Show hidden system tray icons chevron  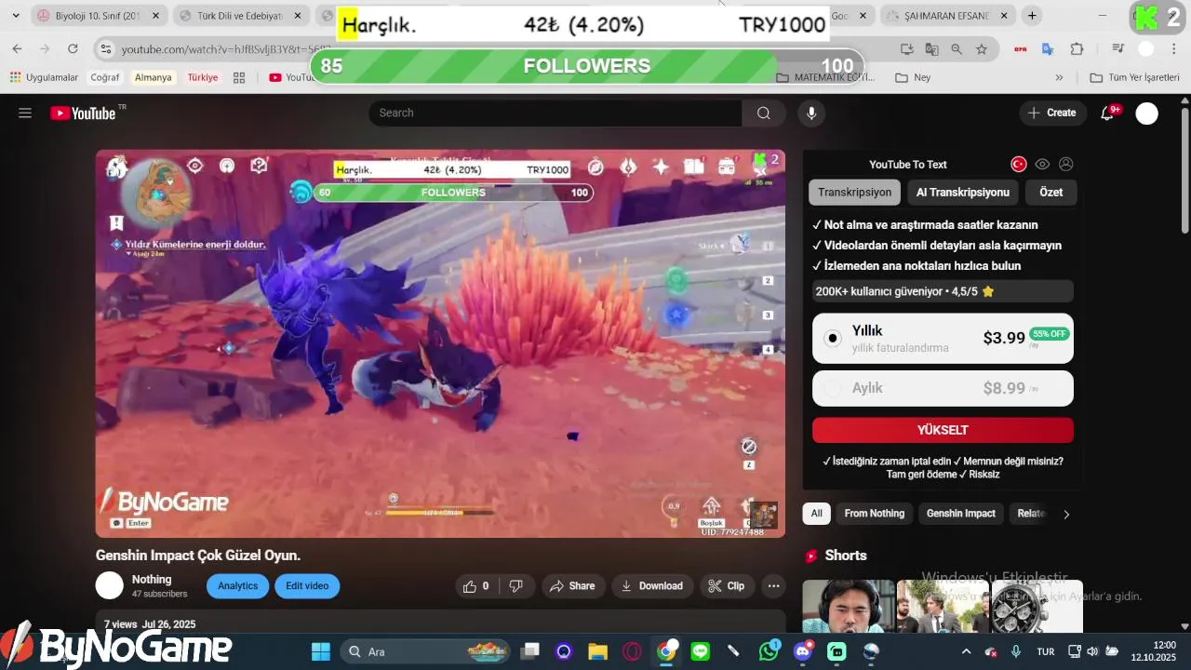[x=966, y=651]
